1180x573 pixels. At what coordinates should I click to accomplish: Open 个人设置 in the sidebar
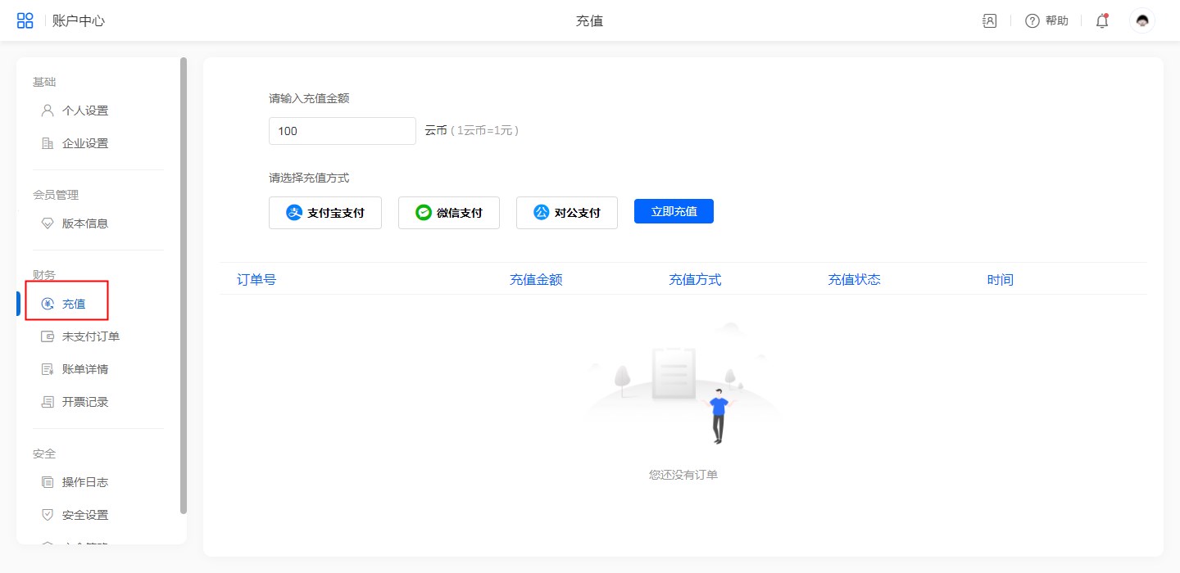(84, 111)
